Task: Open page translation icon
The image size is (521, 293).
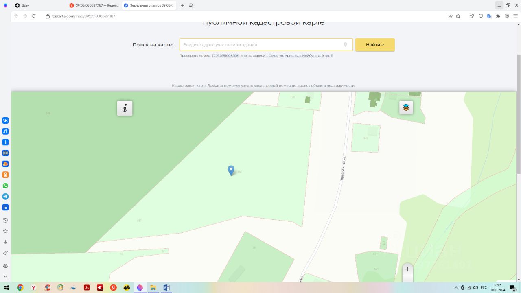Action: 489,16
